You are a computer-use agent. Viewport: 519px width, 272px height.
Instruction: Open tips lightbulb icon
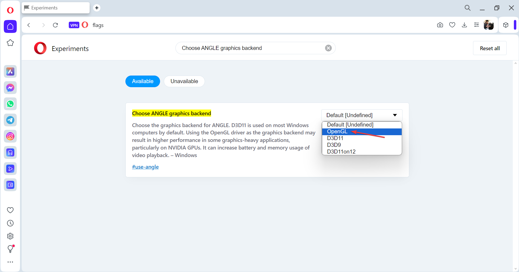(10, 249)
